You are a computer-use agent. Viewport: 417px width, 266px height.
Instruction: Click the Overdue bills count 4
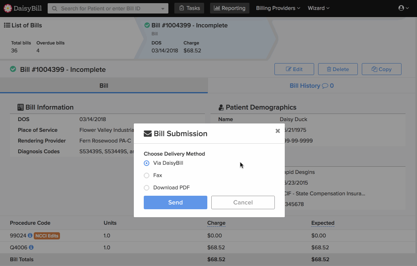click(x=38, y=50)
